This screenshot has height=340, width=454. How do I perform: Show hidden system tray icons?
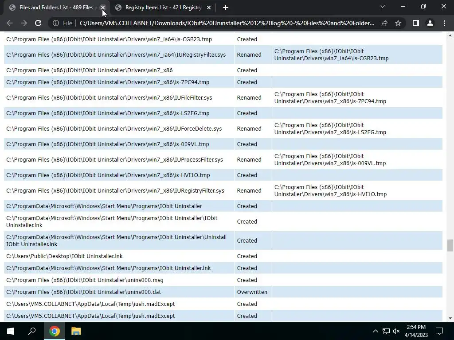tap(375, 331)
